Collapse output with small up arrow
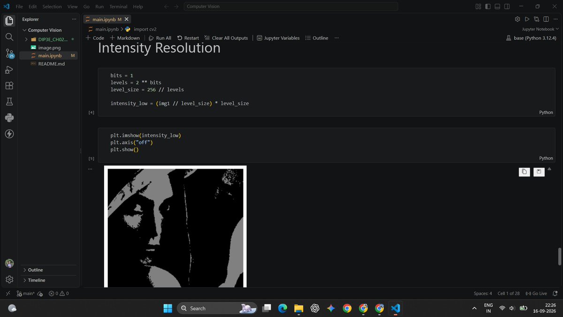Viewport: 563px width, 317px height. coord(549,169)
